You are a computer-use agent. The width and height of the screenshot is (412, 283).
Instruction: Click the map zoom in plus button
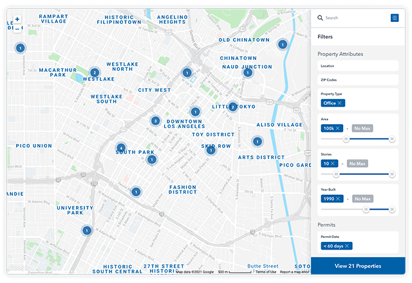[17, 19]
